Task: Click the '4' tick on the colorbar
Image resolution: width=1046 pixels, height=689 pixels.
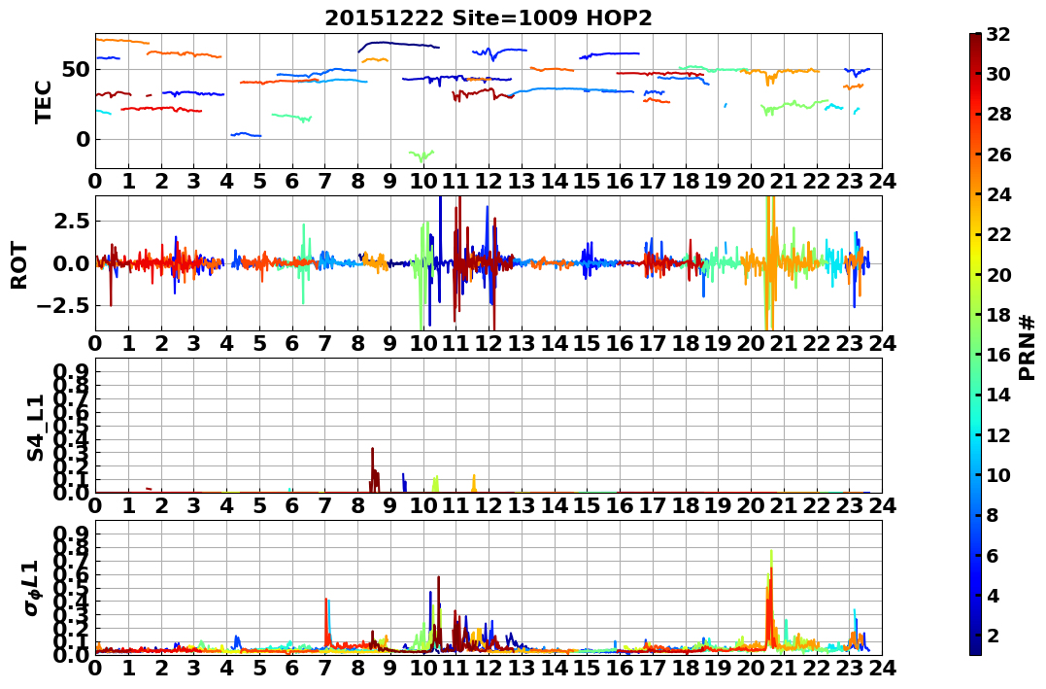Action: (x=994, y=595)
